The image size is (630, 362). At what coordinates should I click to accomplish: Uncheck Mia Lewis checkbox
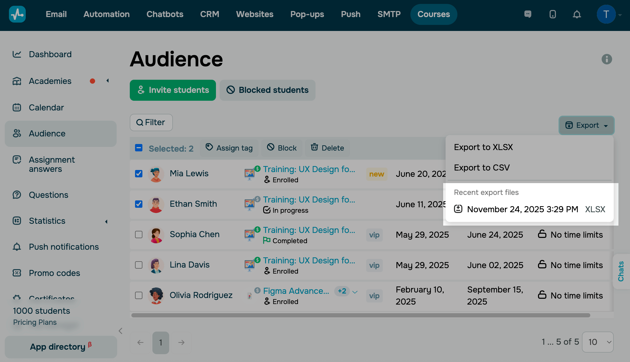(139, 174)
